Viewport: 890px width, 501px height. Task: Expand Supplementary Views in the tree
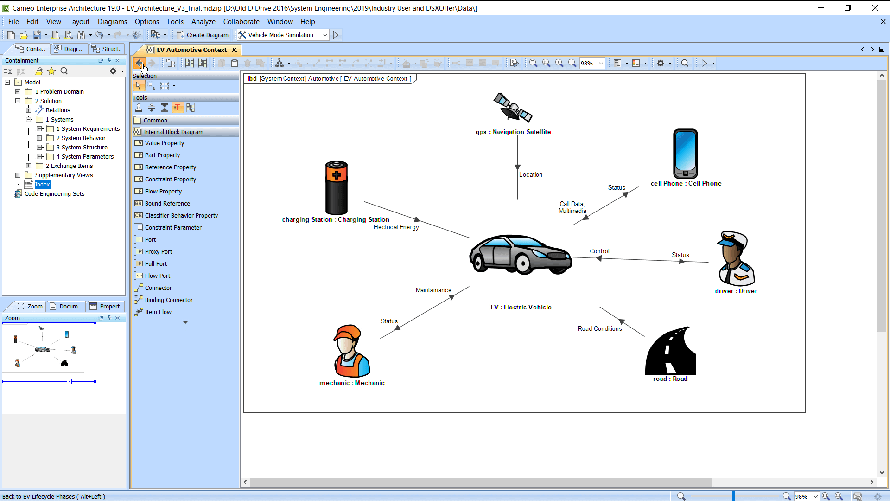[x=18, y=175]
